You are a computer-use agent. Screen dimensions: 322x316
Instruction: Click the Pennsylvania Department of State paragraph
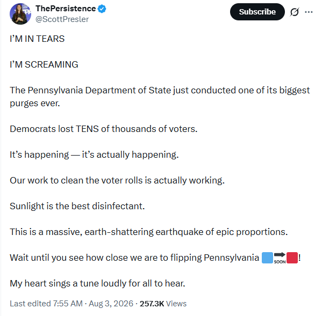click(x=160, y=97)
